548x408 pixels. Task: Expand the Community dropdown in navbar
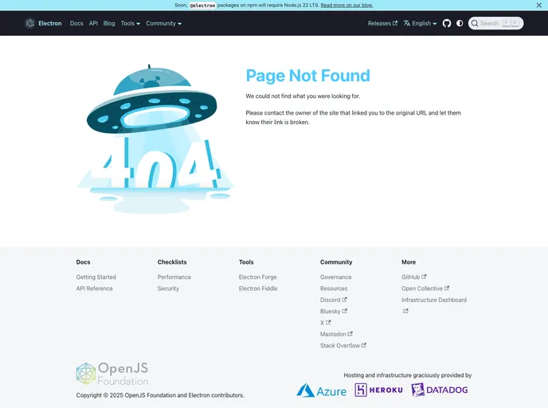coord(163,23)
